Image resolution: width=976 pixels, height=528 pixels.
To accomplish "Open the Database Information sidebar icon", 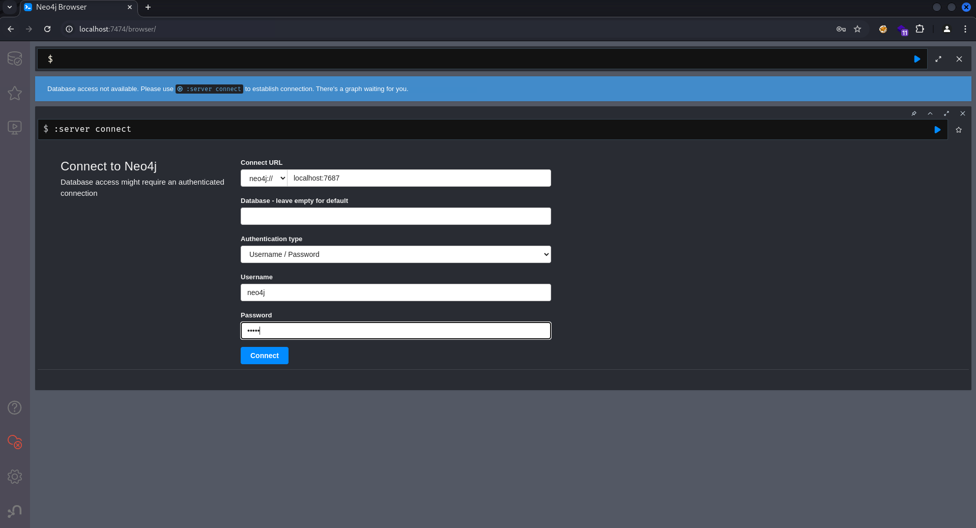I will [x=15, y=58].
